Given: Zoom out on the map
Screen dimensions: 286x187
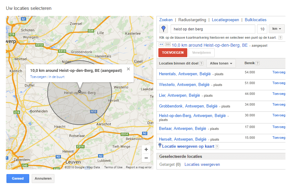Looking at the screenshot, I should tap(146, 158).
